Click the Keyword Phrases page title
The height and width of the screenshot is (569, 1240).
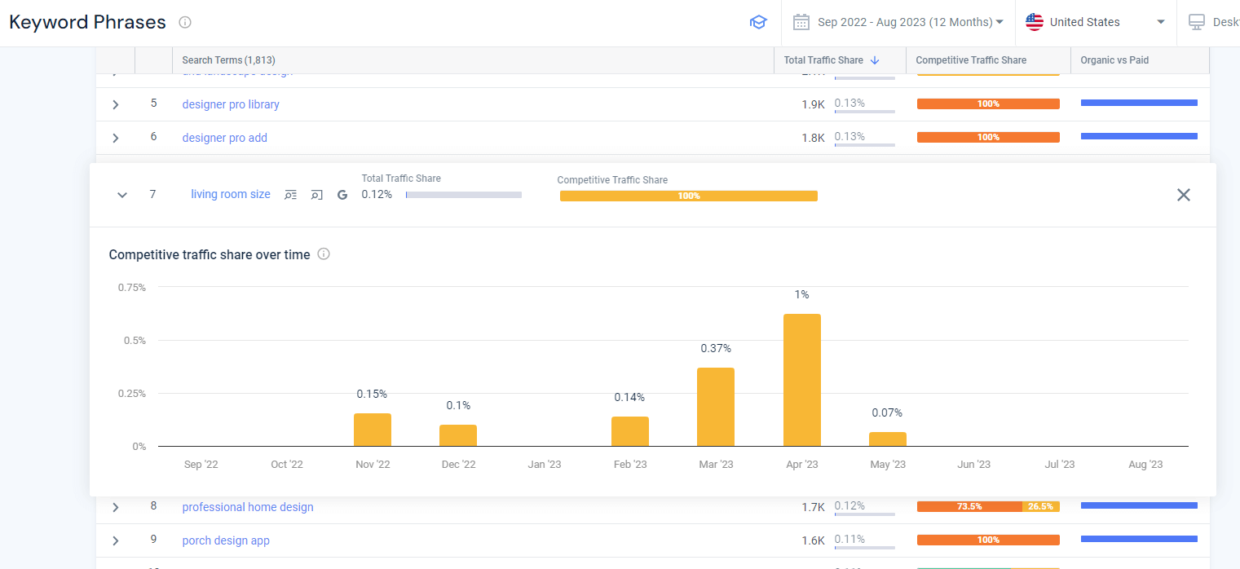click(x=87, y=22)
